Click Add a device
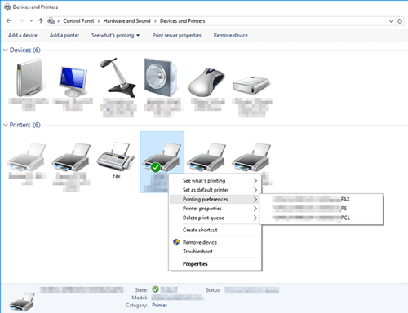408x313 pixels. click(23, 35)
